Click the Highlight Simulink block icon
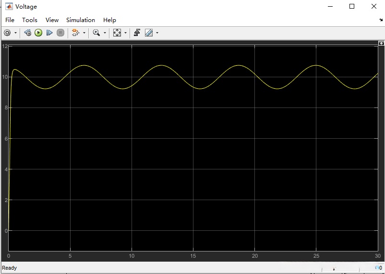This screenshot has height=274, width=385. coord(76,33)
